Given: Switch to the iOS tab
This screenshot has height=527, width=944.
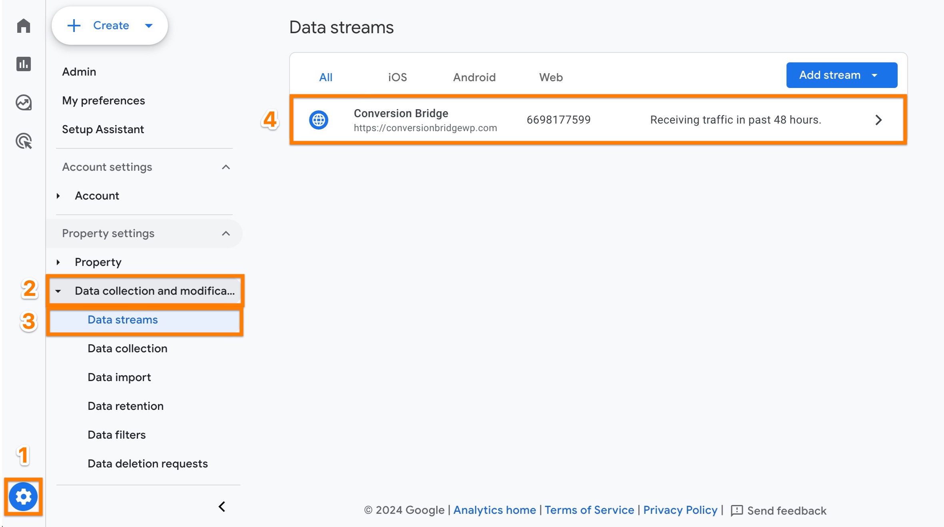Looking at the screenshot, I should point(397,77).
